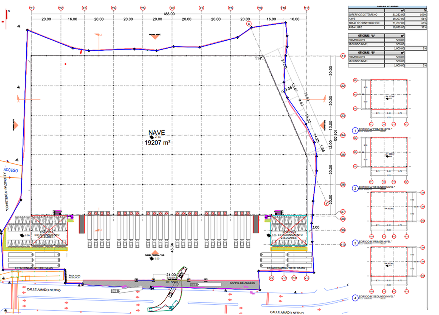
Task: Select the "106.00" vertical dimension text
Action: pos(335,135)
